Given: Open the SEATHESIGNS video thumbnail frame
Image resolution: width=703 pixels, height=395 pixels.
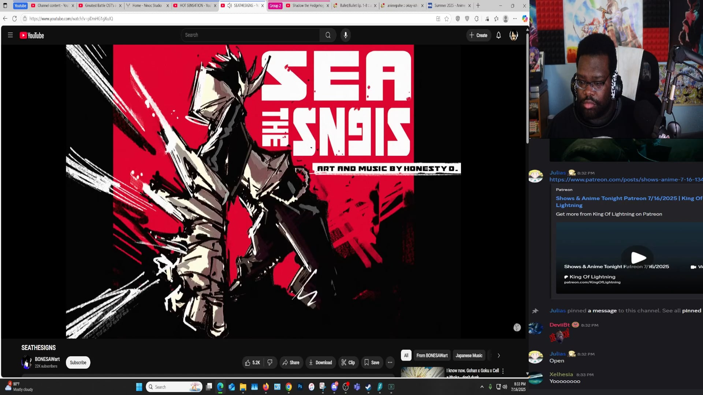Looking at the screenshot, I should [263, 191].
